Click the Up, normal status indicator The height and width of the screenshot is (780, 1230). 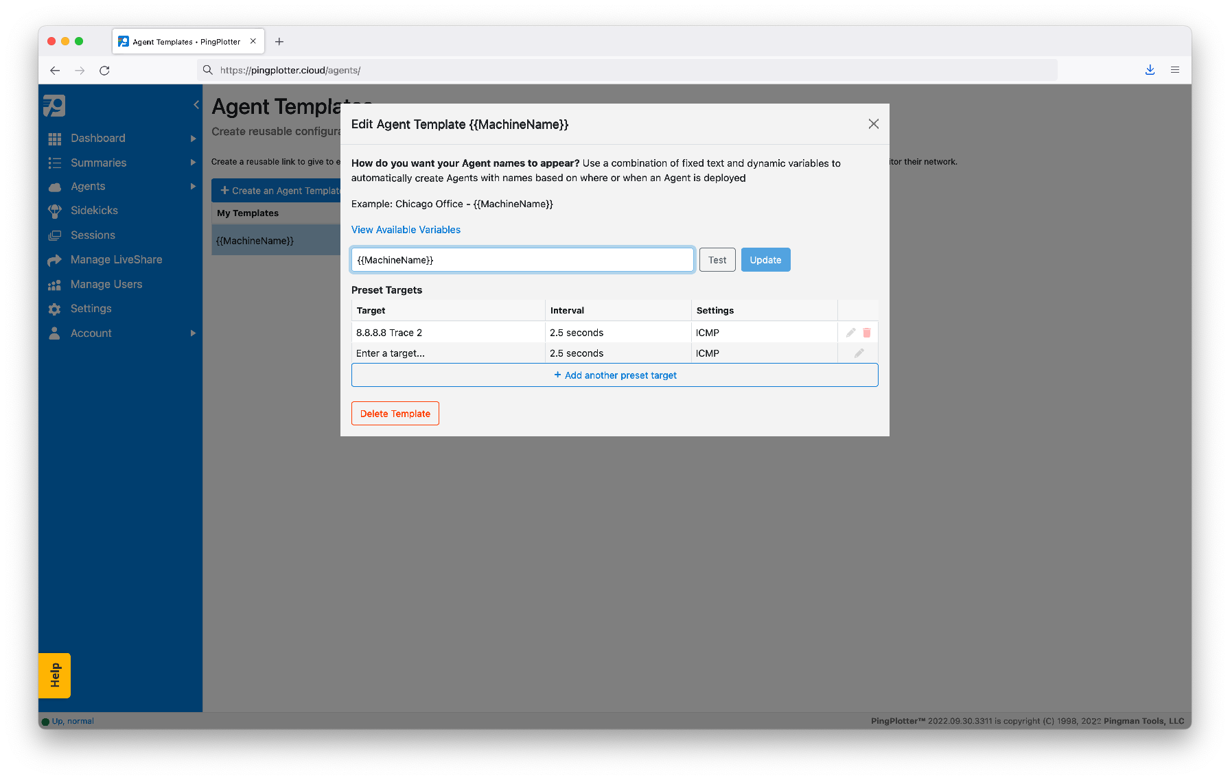point(68,721)
